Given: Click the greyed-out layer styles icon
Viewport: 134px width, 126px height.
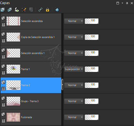Looking at the screenshot, I should (31, 10).
